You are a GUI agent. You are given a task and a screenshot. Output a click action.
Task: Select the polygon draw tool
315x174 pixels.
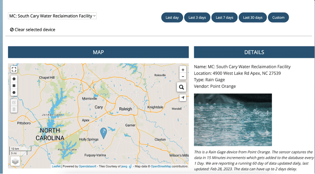[14, 79]
